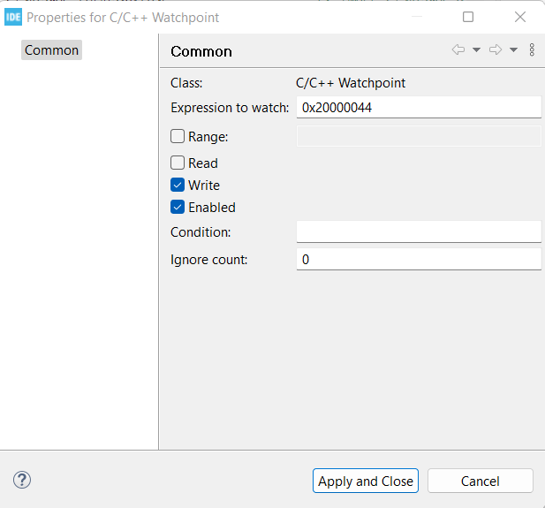Viewport: 545px width, 508px height.
Task: Disable the watchpoint via Enabled checkbox
Action: coord(178,208)
